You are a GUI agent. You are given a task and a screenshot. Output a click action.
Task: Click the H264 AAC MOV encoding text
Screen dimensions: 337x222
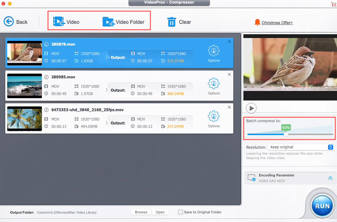(271, 181)
